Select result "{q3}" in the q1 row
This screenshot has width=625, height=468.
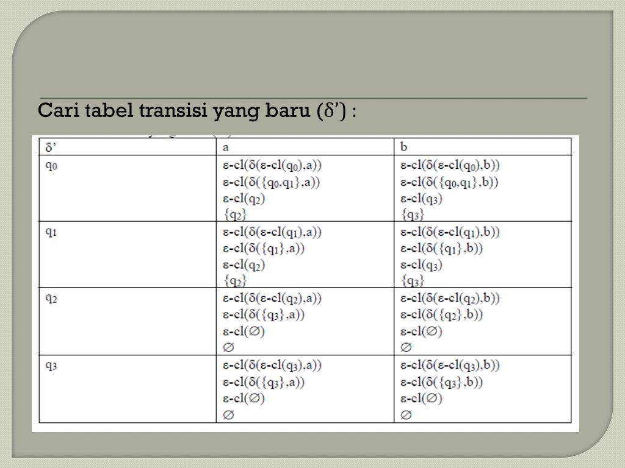point(413,282)
